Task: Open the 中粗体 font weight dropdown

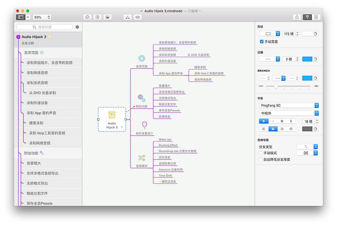Action: click(289, 113)
